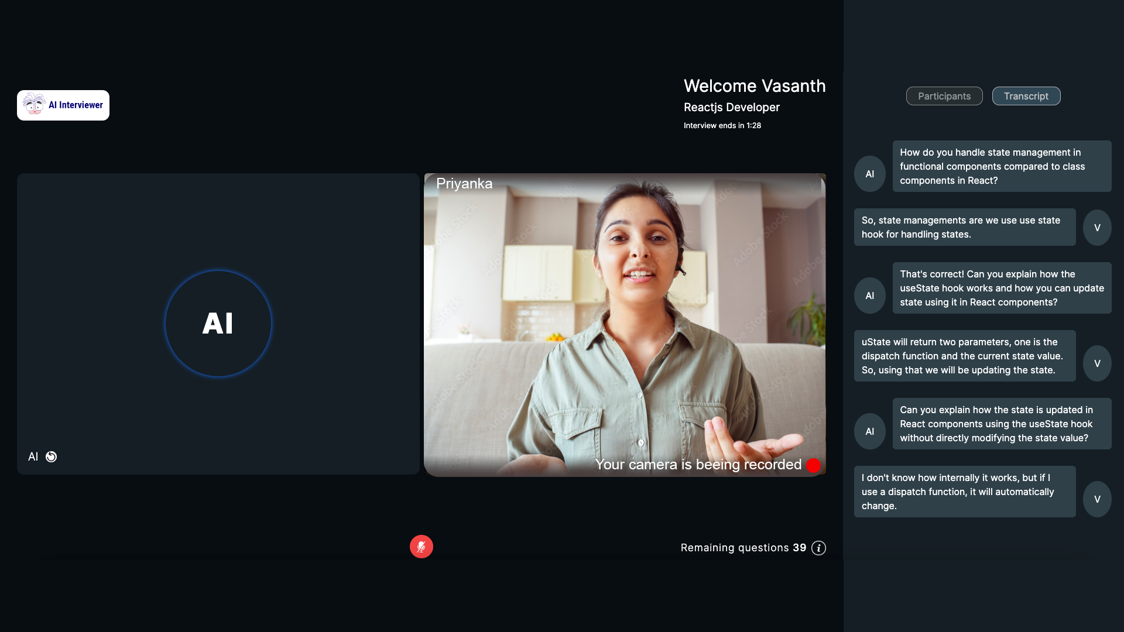
Task: Click the last transcript message about dispatch
Action: pyautogui.click(x=964, y=492)
